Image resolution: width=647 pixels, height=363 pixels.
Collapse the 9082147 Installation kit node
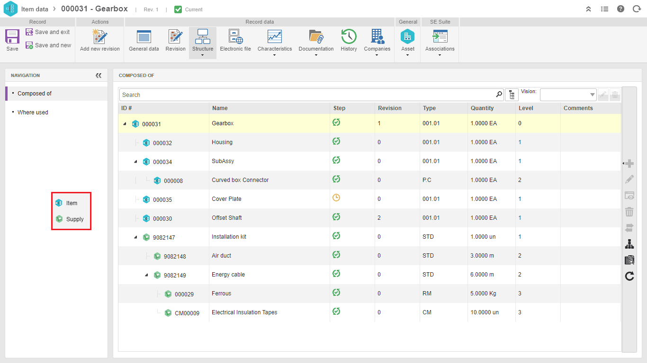click(x=135, y=237)
